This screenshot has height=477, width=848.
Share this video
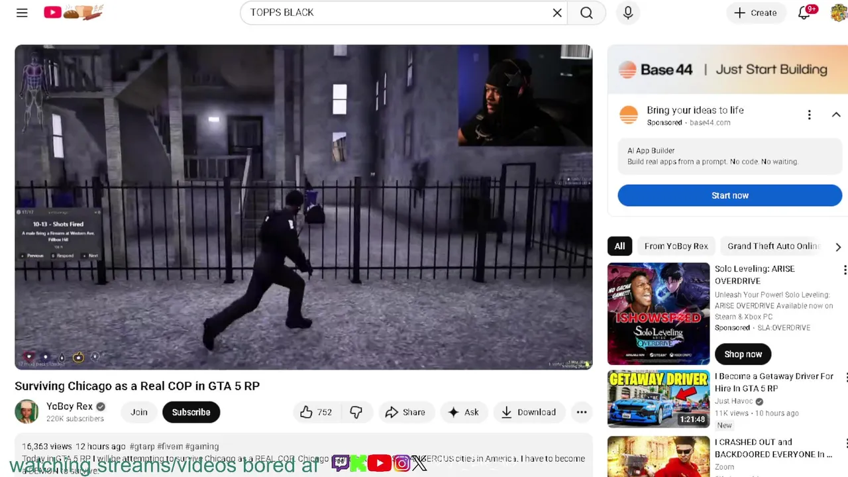[405, 412]
